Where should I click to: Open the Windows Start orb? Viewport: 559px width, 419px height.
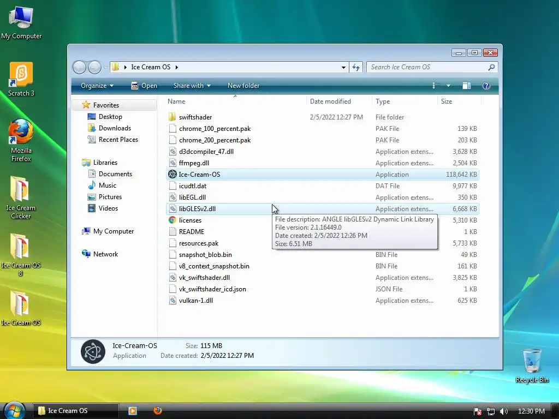click(x=14, y=410)
